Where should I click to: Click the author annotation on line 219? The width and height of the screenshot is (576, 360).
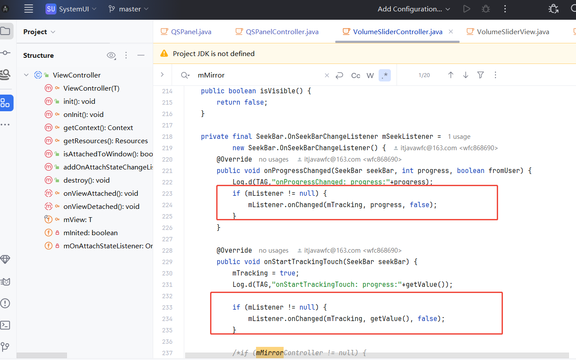click(446, 148)
